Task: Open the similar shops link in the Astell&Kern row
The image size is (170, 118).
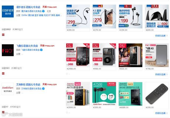Action: click(x=161, y=113)
